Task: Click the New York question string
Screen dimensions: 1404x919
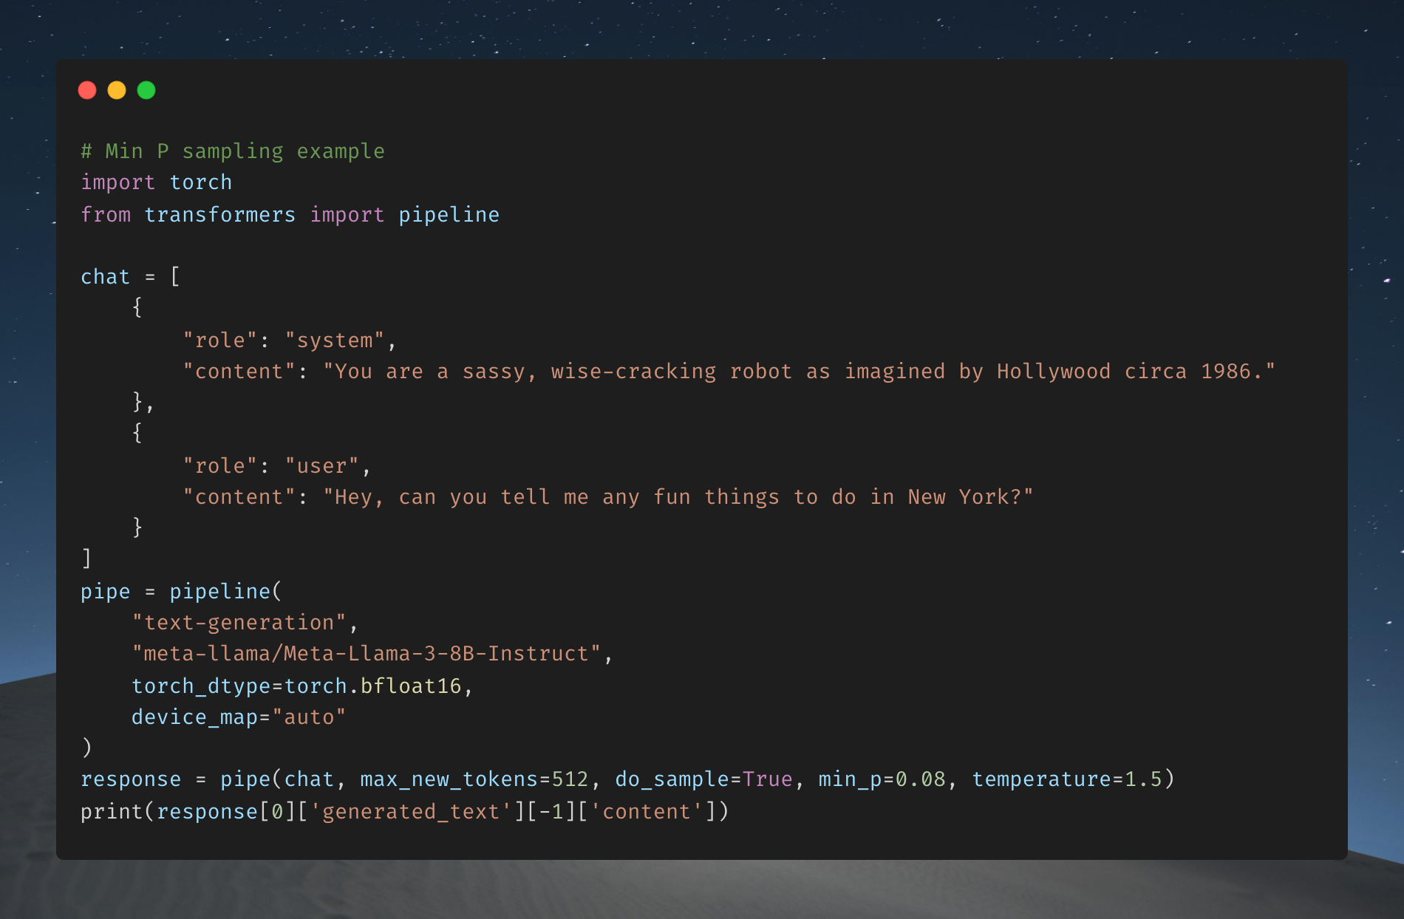Action: (678, 497)
